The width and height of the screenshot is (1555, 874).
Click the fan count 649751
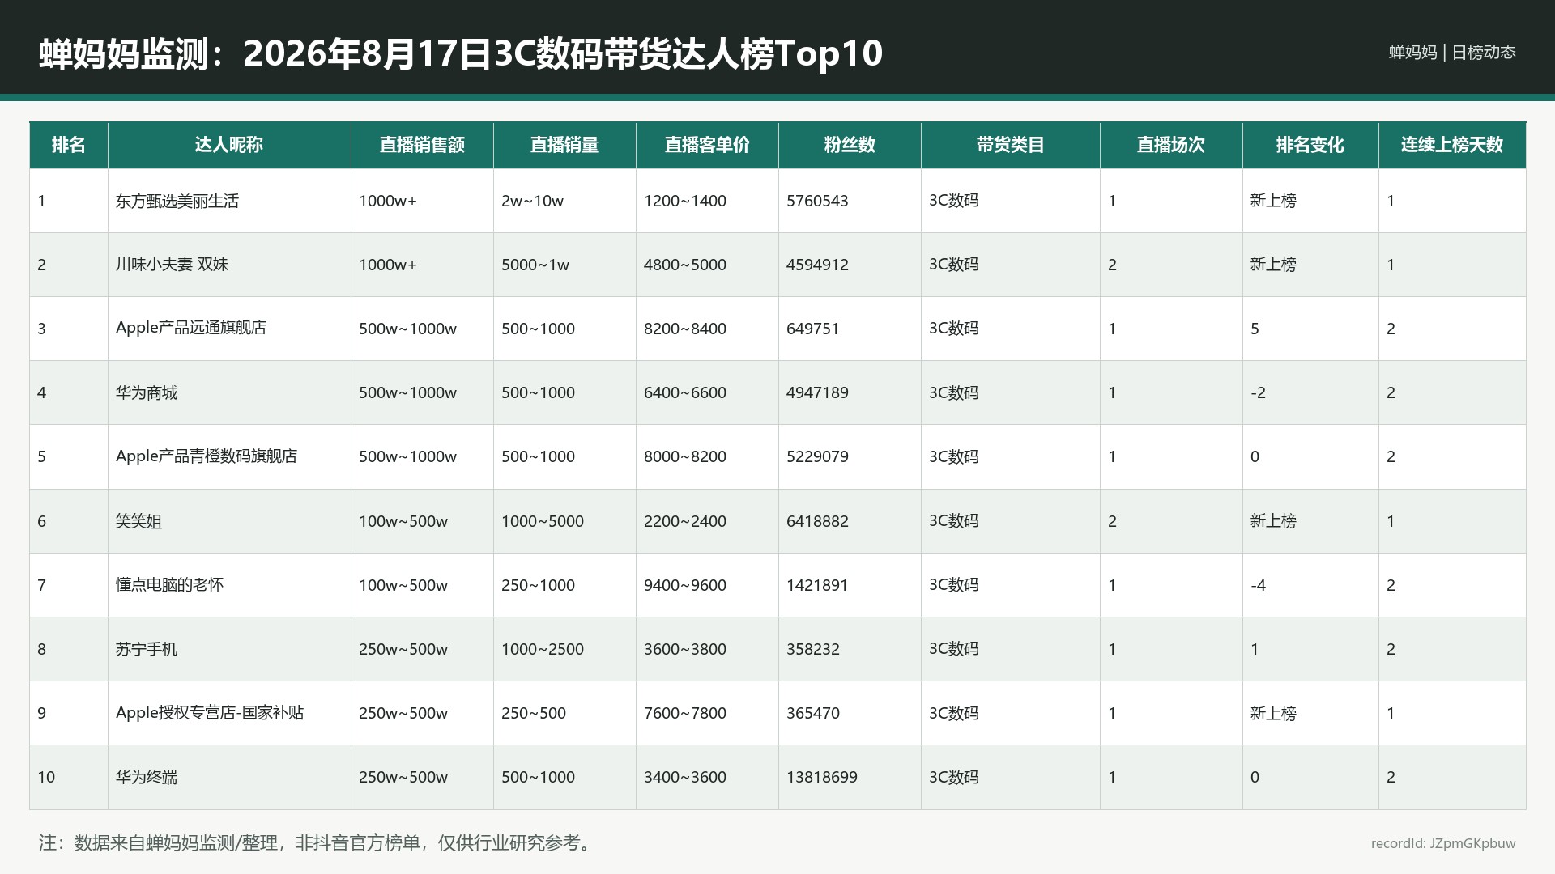point(812,329)
